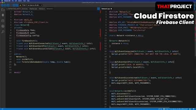Click the 'void firestoreDataUpdate' declaration line
This screenshot has height=110, width=196.
point(43,62)
